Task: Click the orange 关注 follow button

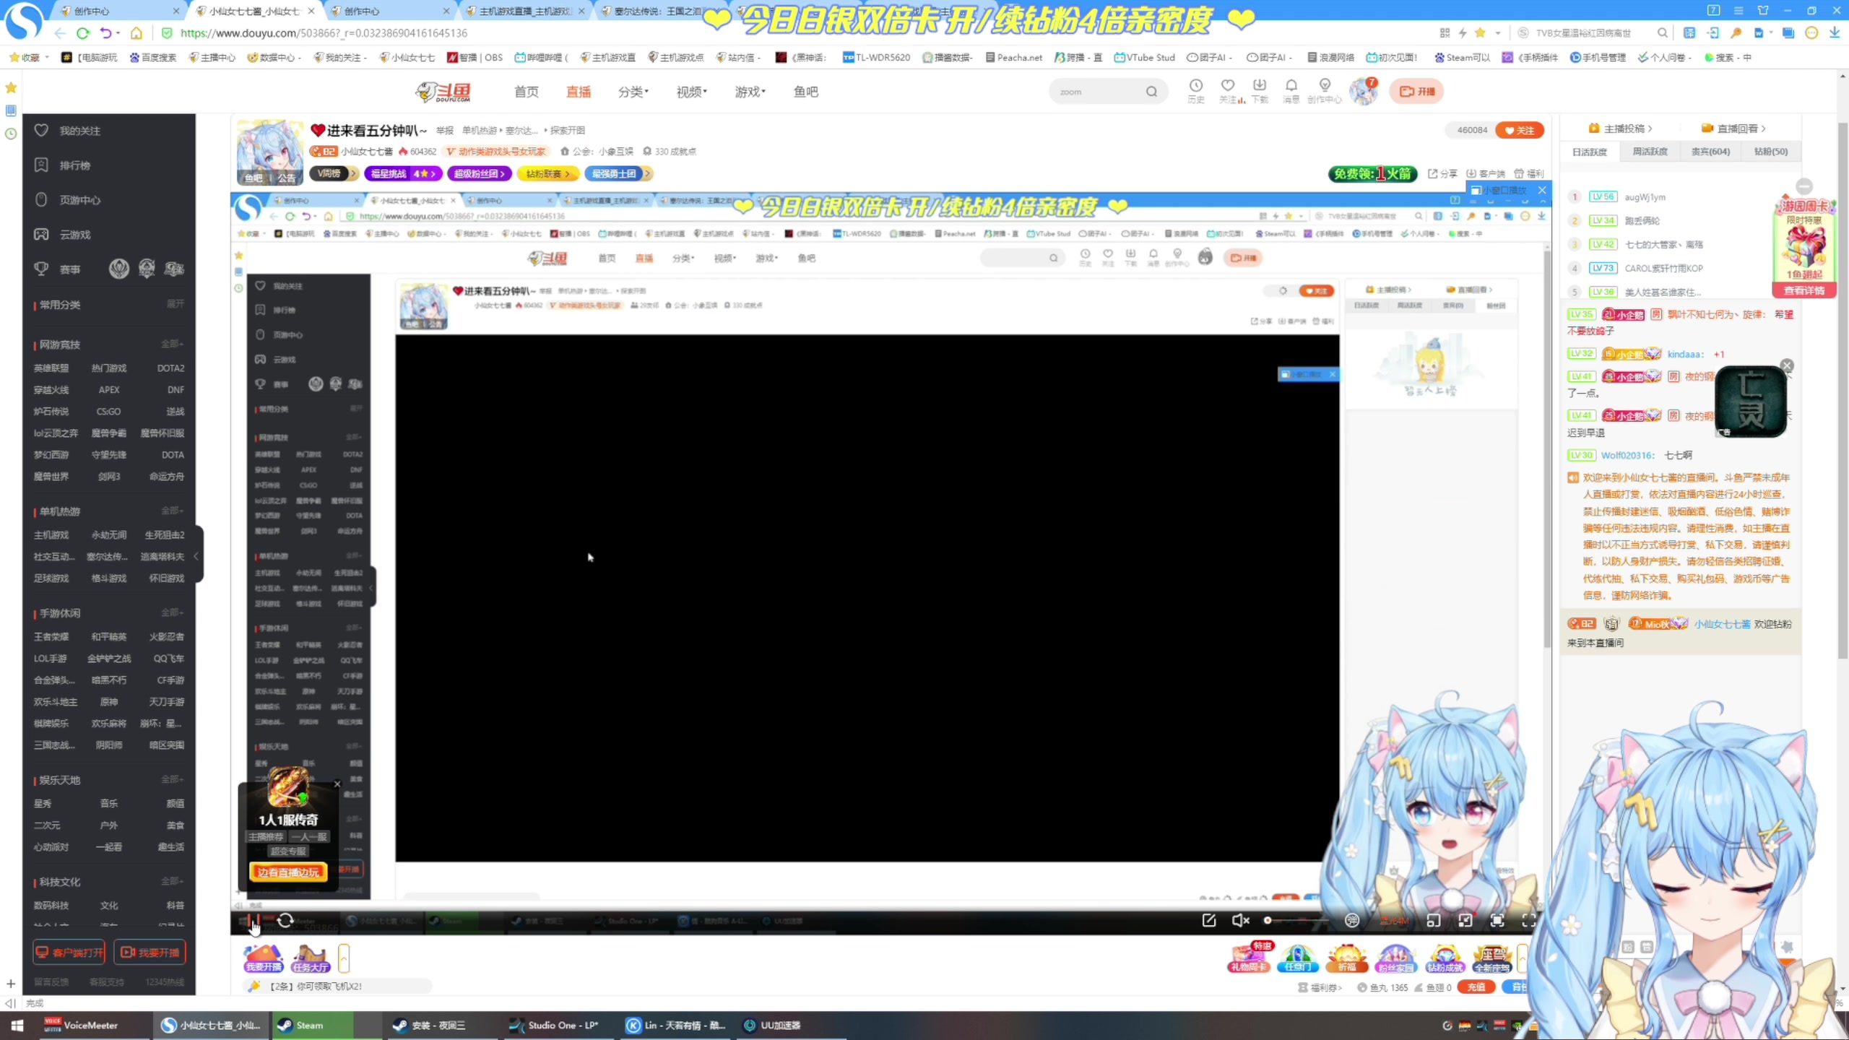Action: [x=1519, y=131]
